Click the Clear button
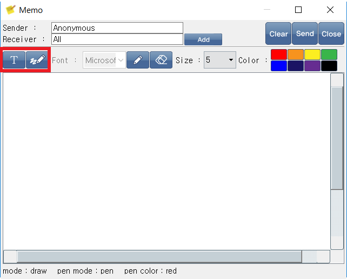This screenshot has height=279, width=347. click(x=278, y=33)
